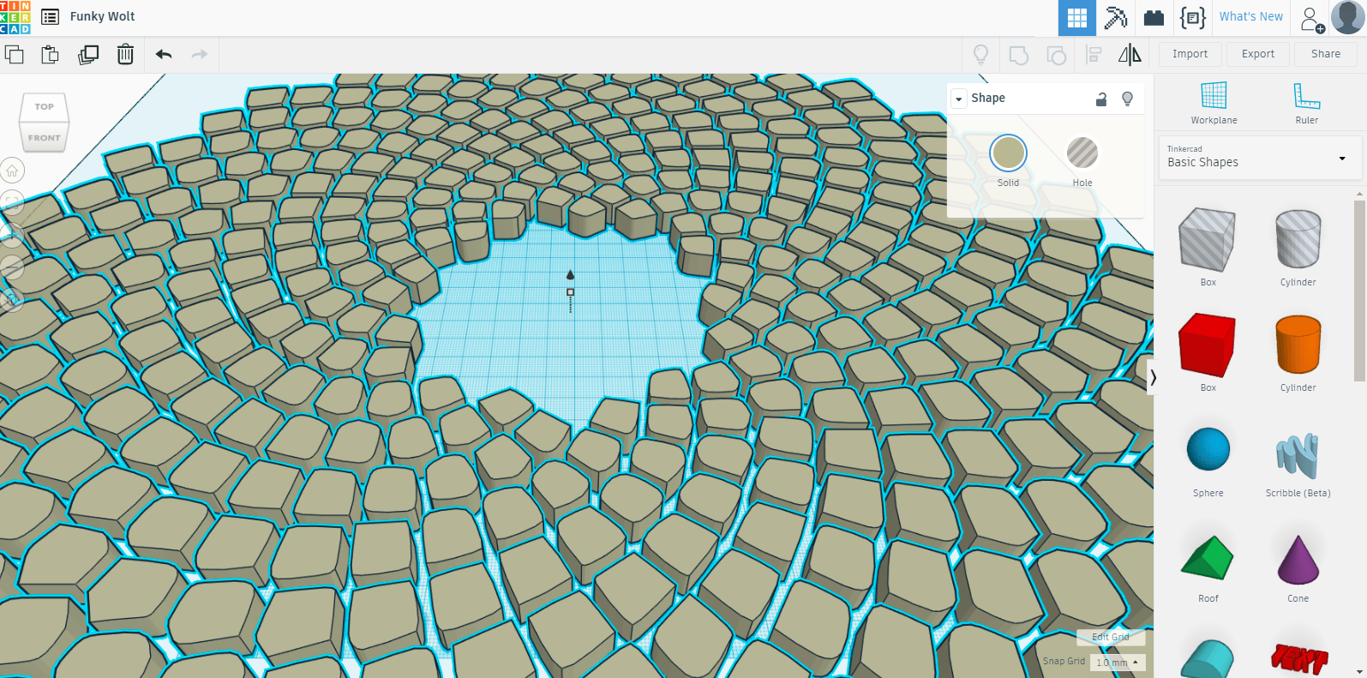Screen dimensions: 1367x678
Task: Pick the striped hole Cylinder shape
Action: coord(1298,239)
